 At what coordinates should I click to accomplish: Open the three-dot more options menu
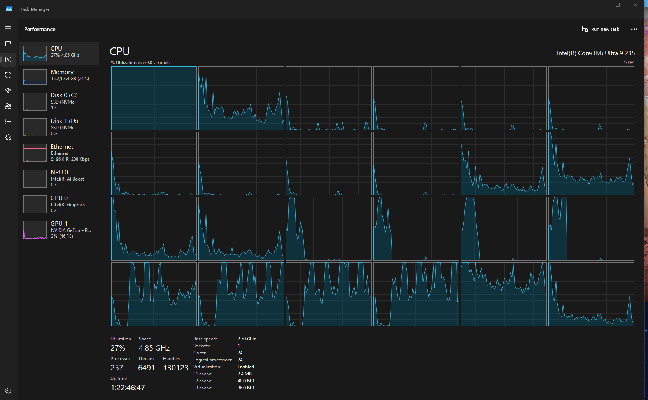click(x=634, y=29)
